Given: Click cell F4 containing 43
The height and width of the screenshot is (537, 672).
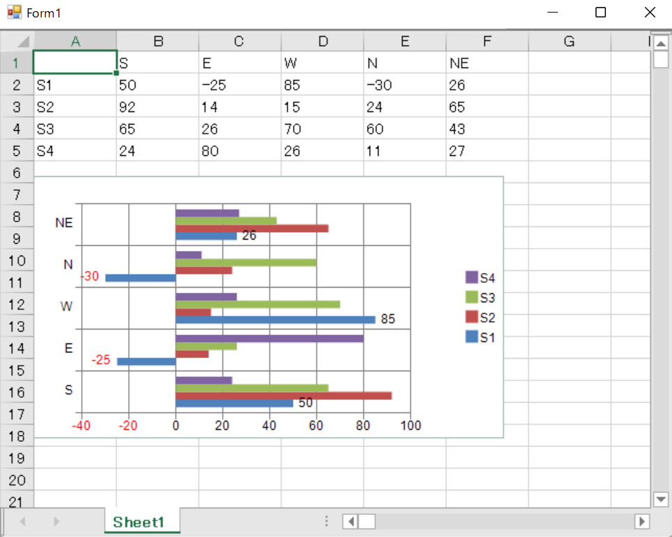Looking at the screenshot, I should click(x=487, y=129).
